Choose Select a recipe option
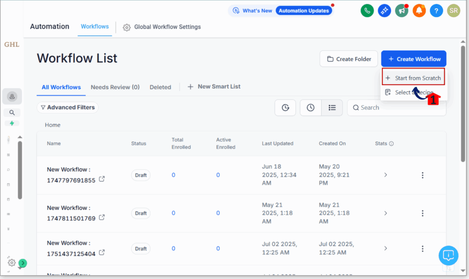 pos(413,92)
